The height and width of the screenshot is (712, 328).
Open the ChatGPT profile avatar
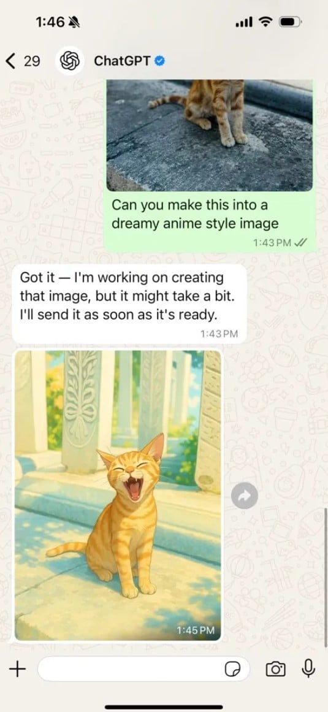tap(69, 60)
